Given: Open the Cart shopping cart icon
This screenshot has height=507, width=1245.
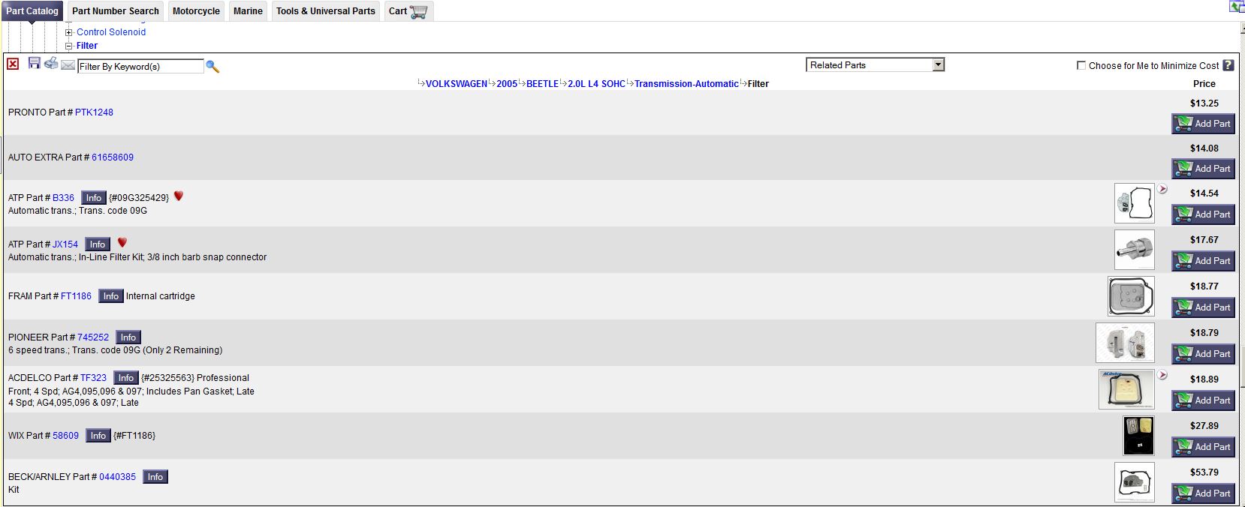Looking at the screenshot, I should [x=419, y=11].
